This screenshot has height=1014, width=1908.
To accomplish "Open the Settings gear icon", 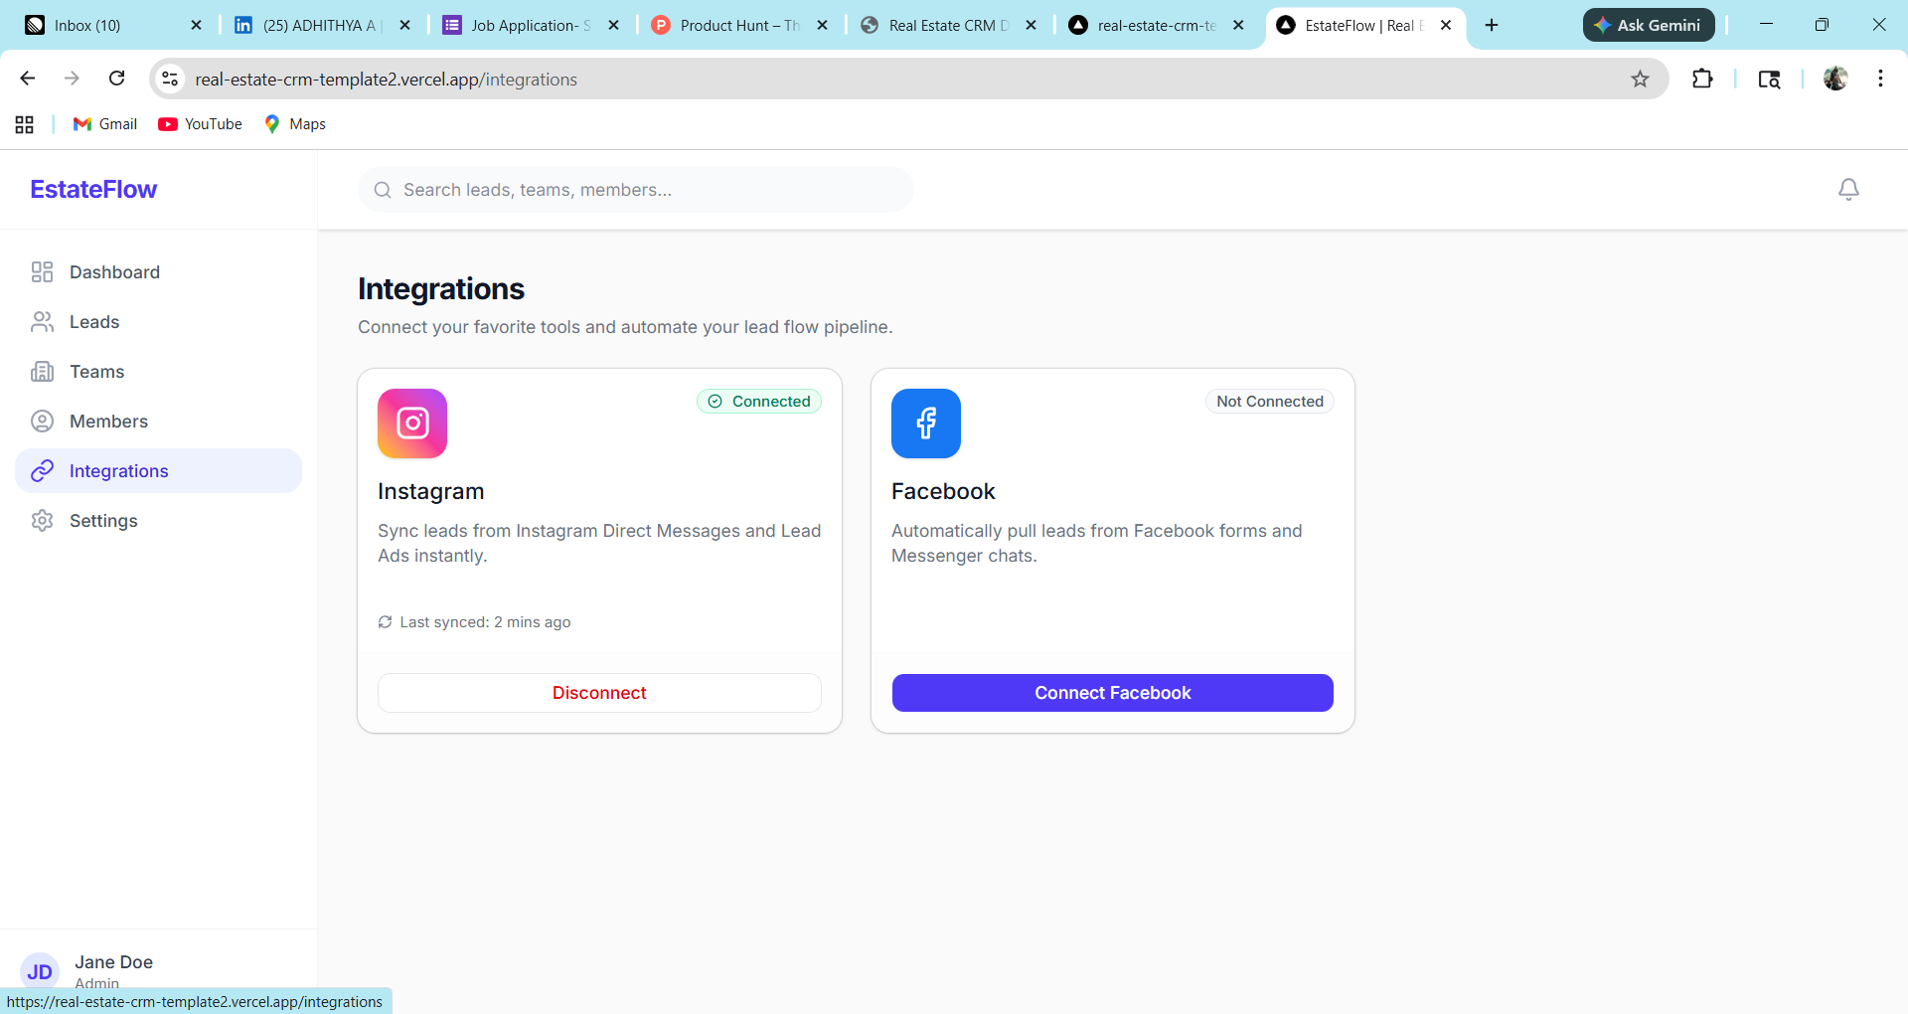I will [x=41, y=520].
